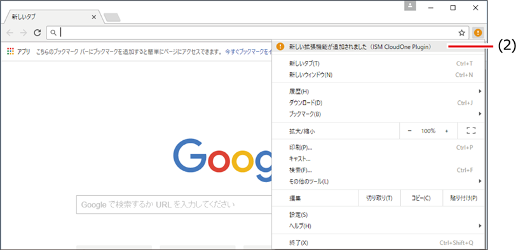Expand the その他のツール(L) submenu
This screenshot has width=518, height=250.
[378, 181]
